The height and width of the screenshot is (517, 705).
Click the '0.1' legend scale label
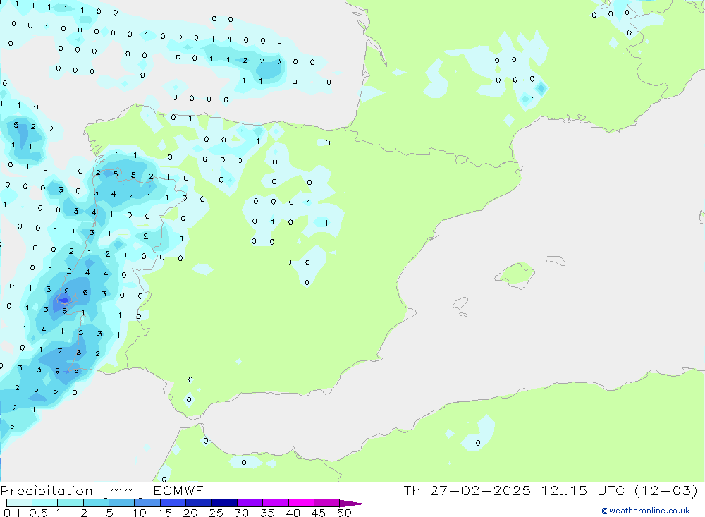click(x=12, y=513)
